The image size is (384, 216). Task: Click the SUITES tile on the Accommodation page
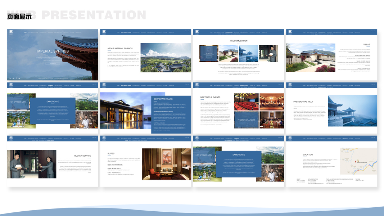pos(209,53)
